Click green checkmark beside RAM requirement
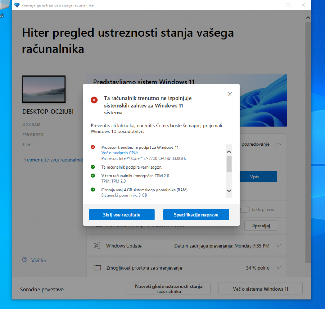Screen dimensions: 325x309 coord(93,190)
